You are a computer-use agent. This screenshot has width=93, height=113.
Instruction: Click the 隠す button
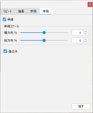click(x=81, y=106)
